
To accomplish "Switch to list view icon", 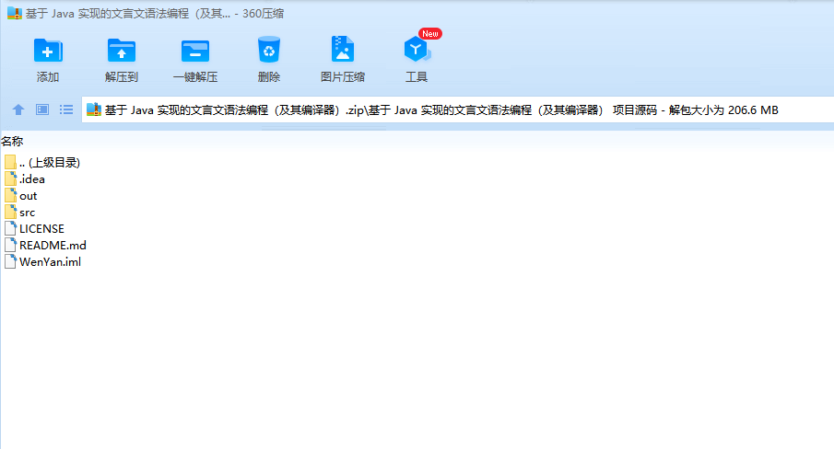I will tap(66, 109).
